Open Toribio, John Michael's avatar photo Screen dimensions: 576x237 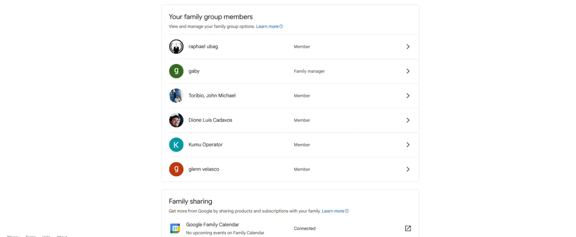(176, 96)
